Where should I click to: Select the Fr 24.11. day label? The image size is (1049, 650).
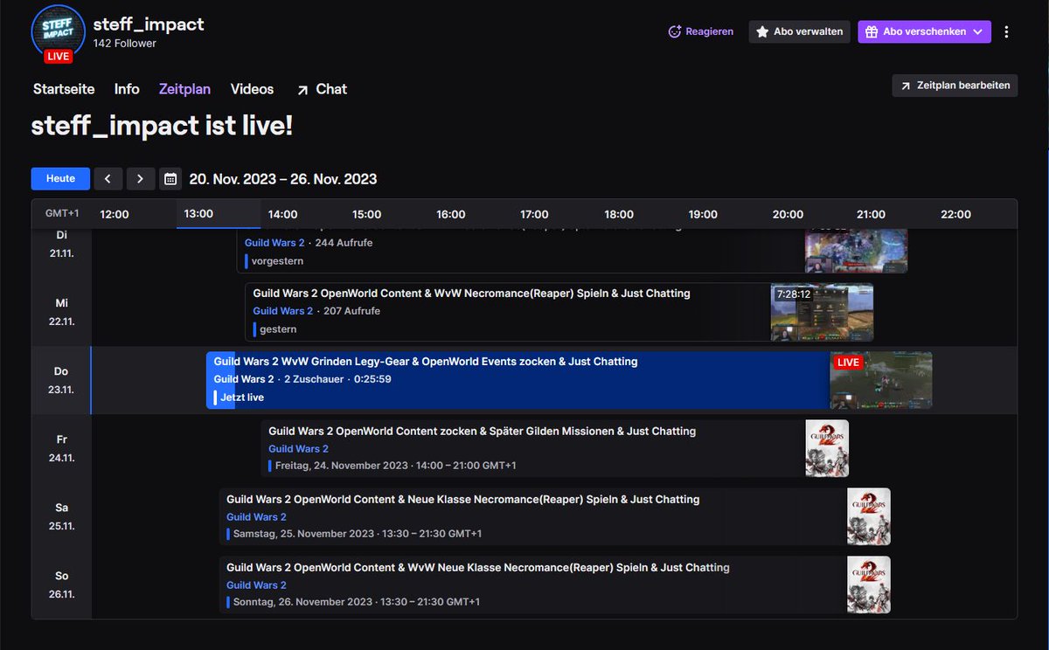(61, 448)
